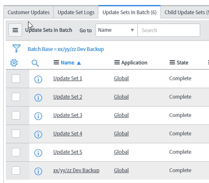The height and width of the screenshot is (183, 209).
Task: Open Update Set 3 record link
Action: [68, 115]
